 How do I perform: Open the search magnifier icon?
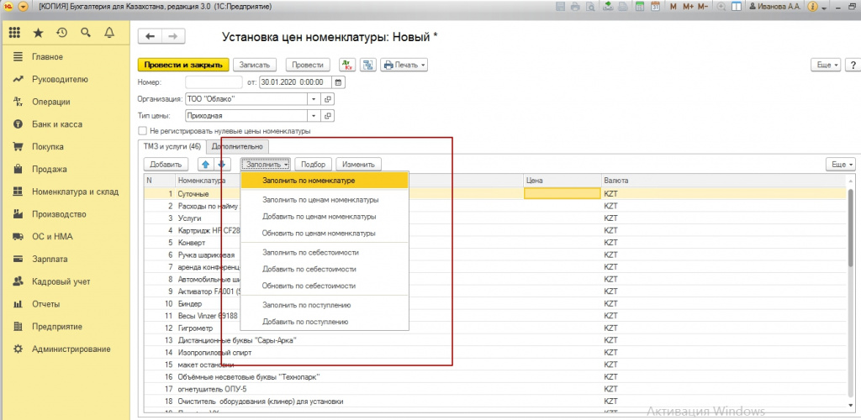pyautogui.click(x=85, y=33)
